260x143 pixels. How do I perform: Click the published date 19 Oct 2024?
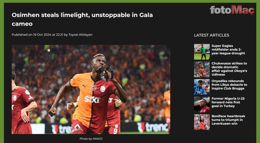42,35
